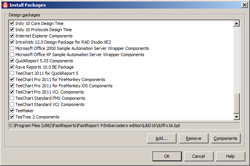Select 'QuickReport 5.05 Components' row text
This screenshot has height=166, width=250.
(44, 61)
